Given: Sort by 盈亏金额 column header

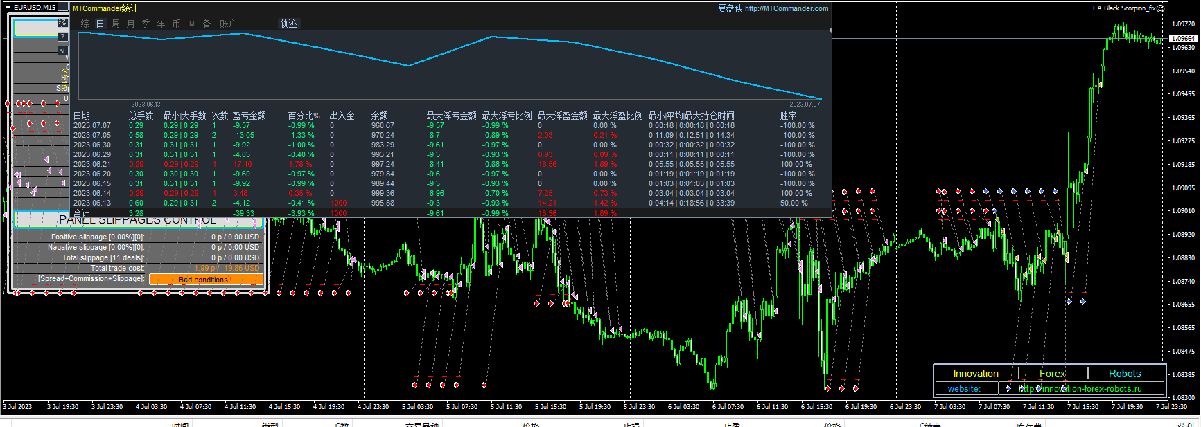Looking at the screenshot, I should click(x=249, y=116).
